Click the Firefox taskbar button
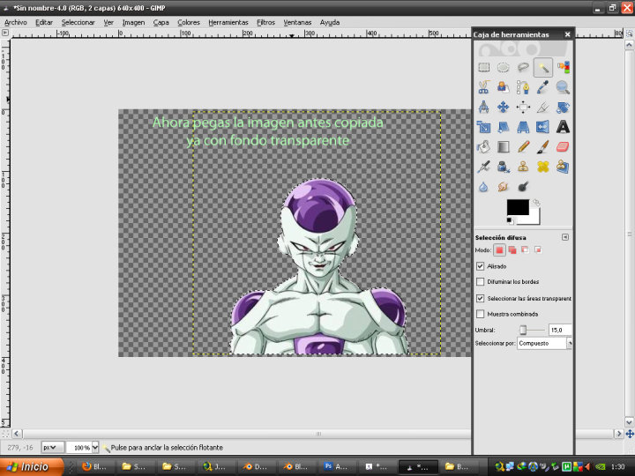Image resolution: width=635 pixels, height=476 pixels. click(96, 466)
